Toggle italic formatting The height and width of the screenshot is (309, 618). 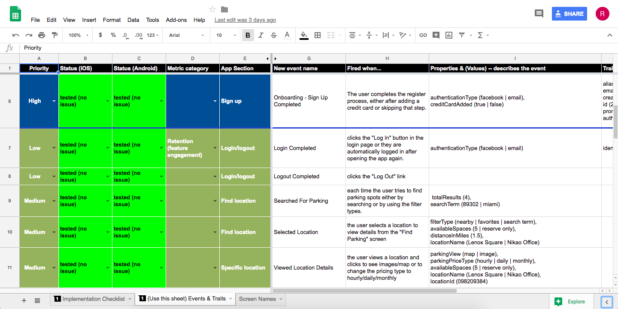click(x=261, y=35)
